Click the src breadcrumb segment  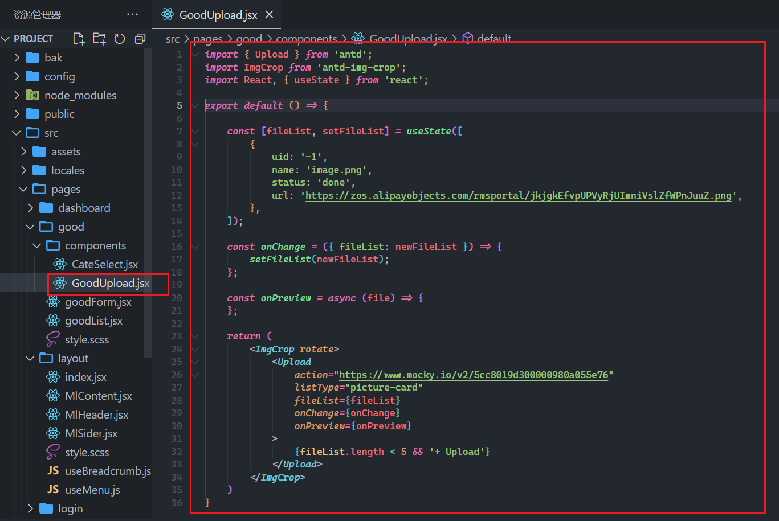(x=172, y=39)
